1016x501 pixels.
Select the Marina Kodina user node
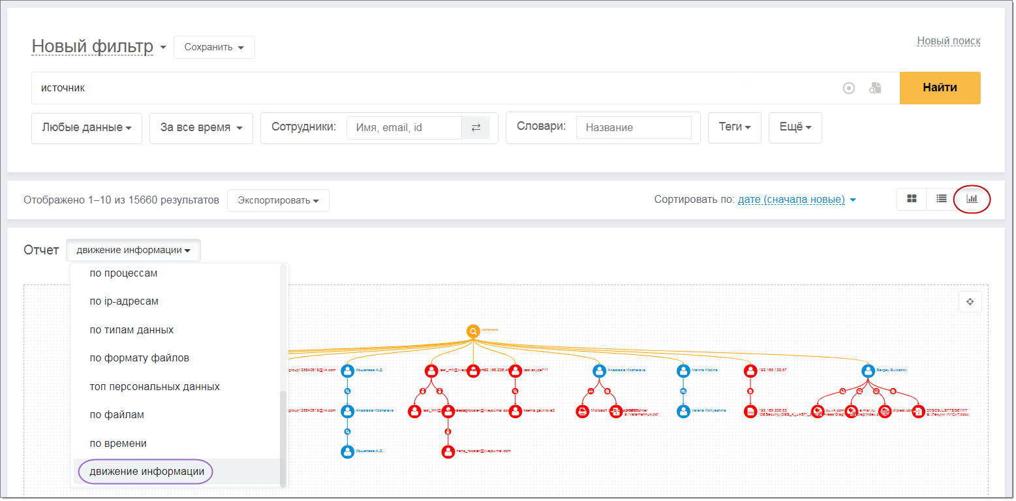[x=683, y=371]
